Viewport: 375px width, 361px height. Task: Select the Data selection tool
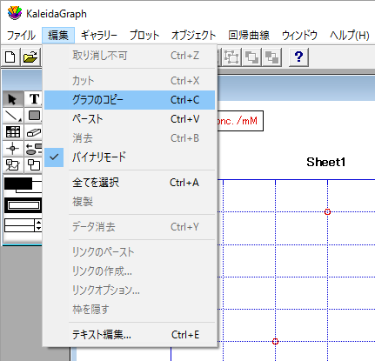point(12,165)
